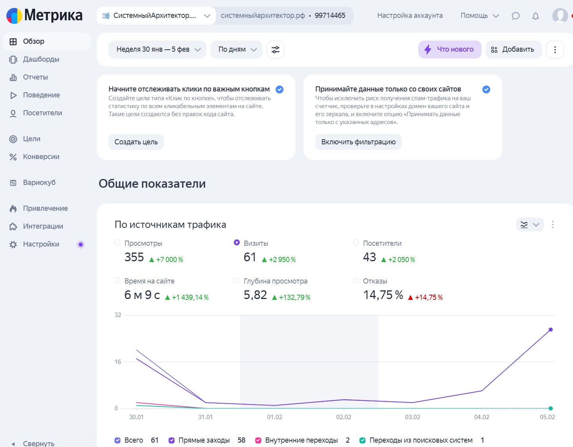The height and width of the screenshot is (447, 573).
Task: Open Отчеты in the sidebar
Action: pos(35,77)
